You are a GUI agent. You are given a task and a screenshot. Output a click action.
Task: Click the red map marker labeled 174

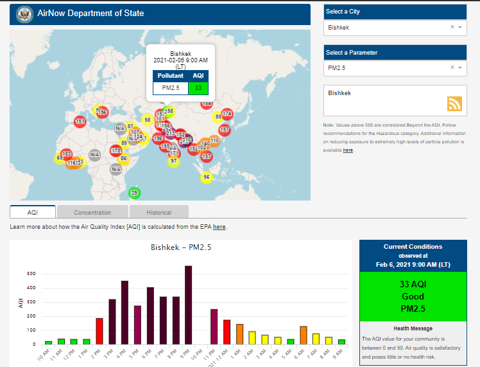[227, 114]
